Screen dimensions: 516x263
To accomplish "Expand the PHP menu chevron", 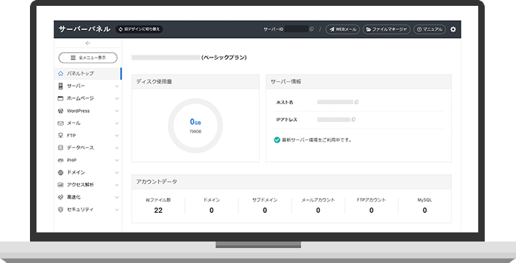I will point(117,160).
